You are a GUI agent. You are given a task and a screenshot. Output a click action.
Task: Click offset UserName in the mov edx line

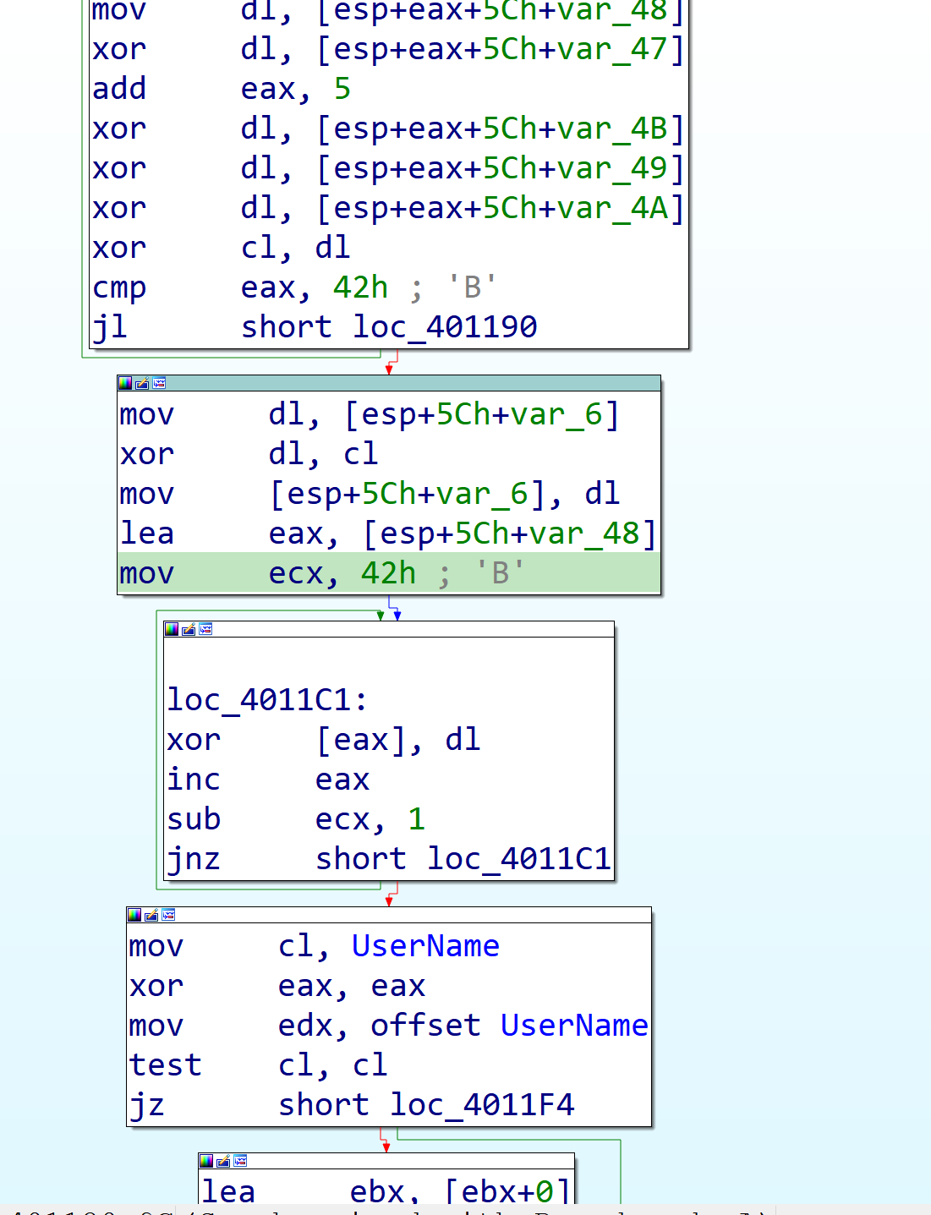pos(509,1026)
